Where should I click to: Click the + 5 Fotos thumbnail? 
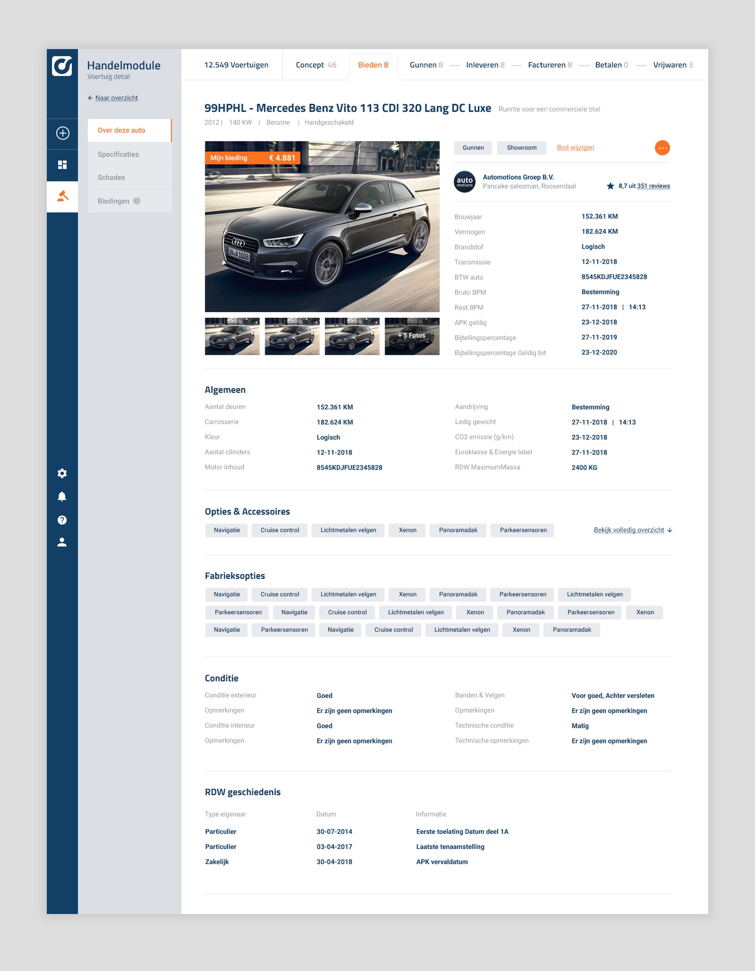pyautogui.click(x=412, y=336)
